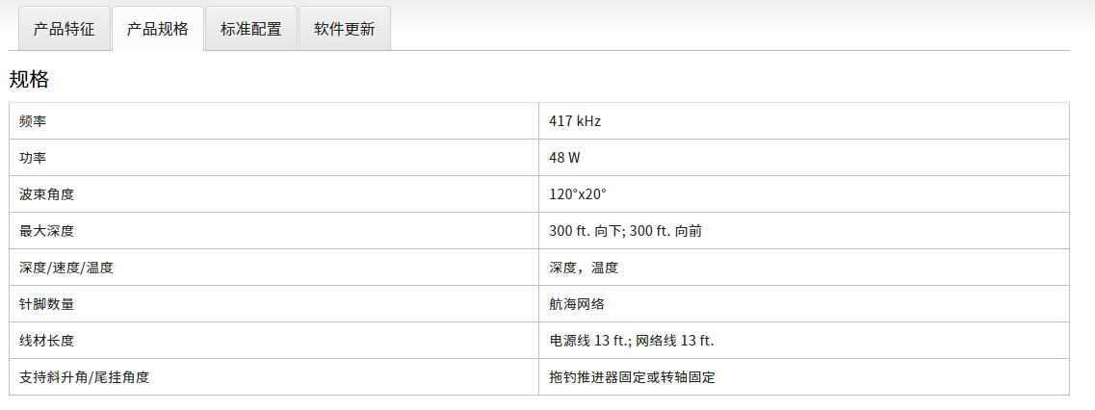Select the 48 W value cell
Screen dimensions: 1095x410
pos(564,158)
